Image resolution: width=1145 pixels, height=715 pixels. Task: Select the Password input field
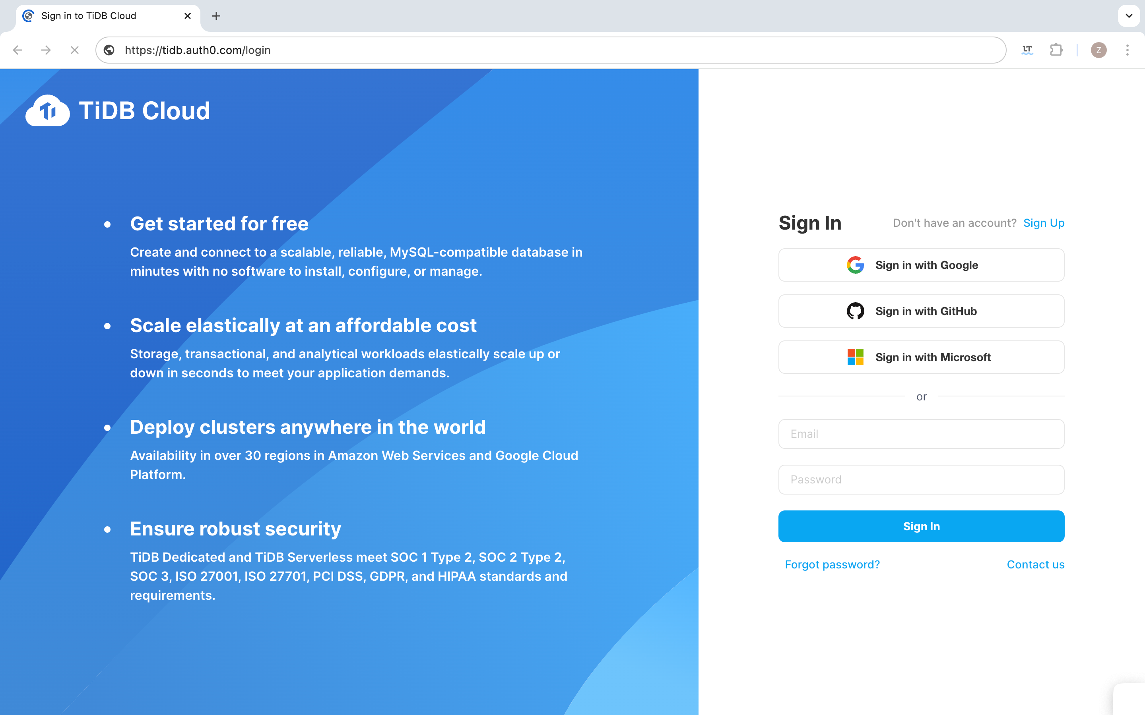click(922, 479)
